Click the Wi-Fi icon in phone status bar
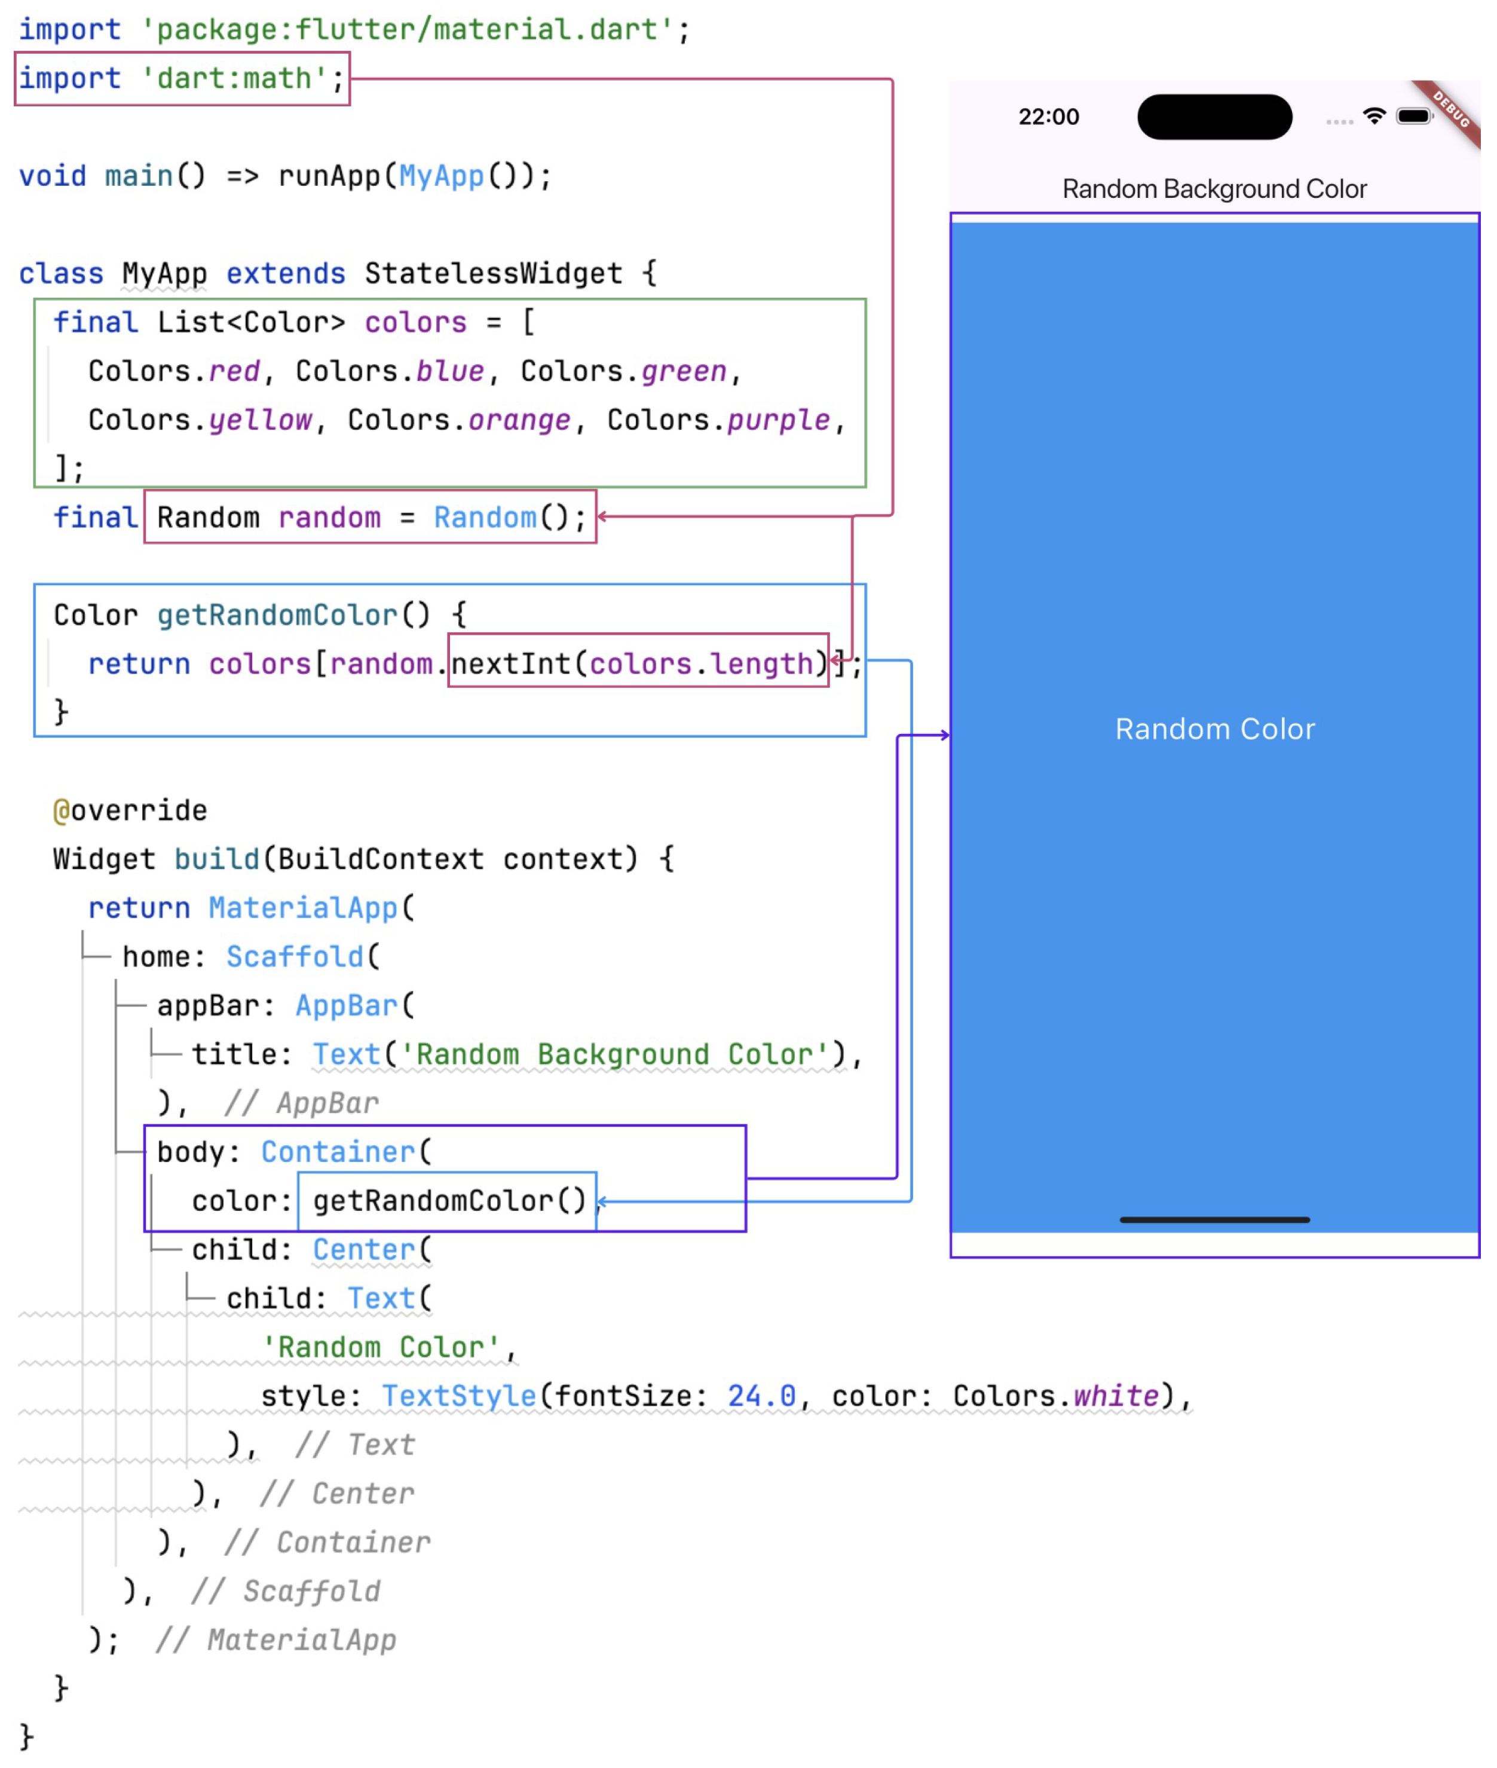 tap(1374, 117)
